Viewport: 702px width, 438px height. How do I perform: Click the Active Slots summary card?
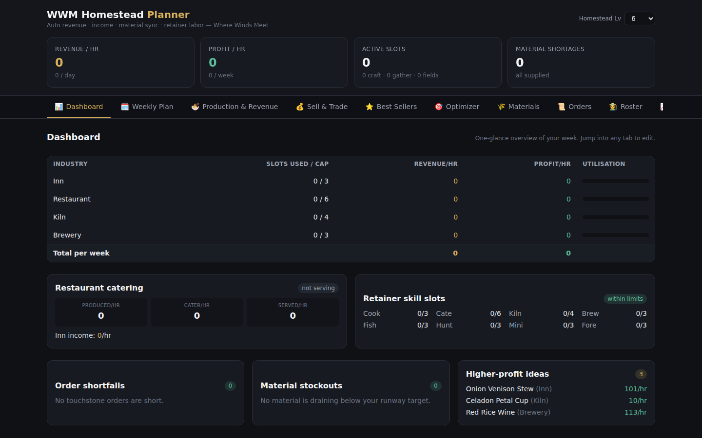428,62
